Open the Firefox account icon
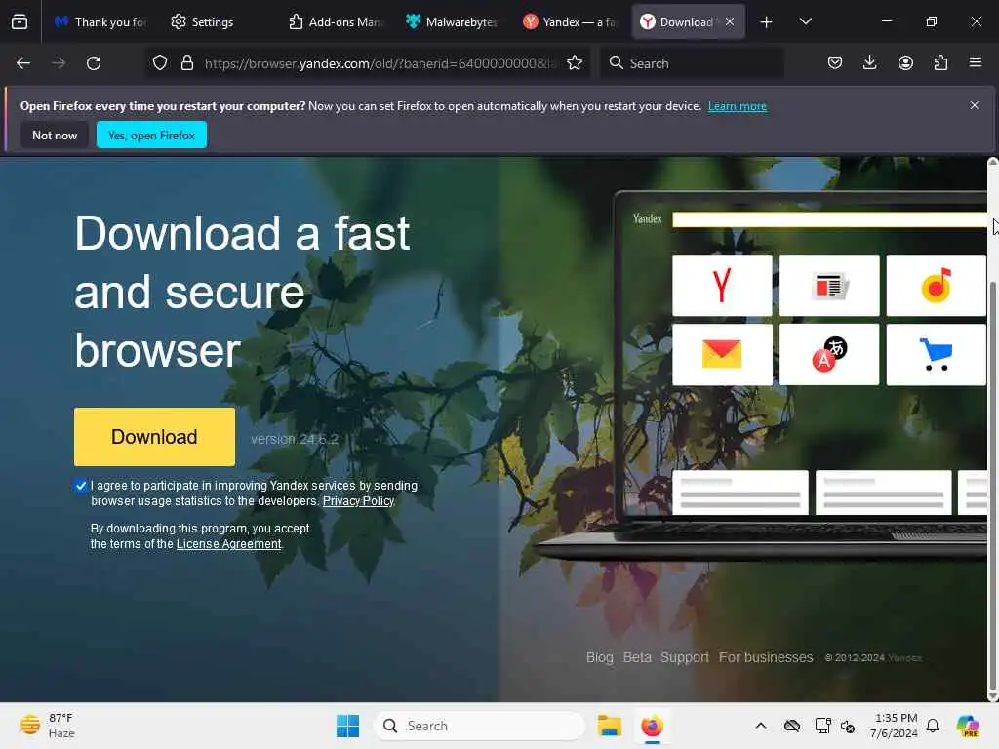Screen dimensions: 999x749 tap(905, 63)
